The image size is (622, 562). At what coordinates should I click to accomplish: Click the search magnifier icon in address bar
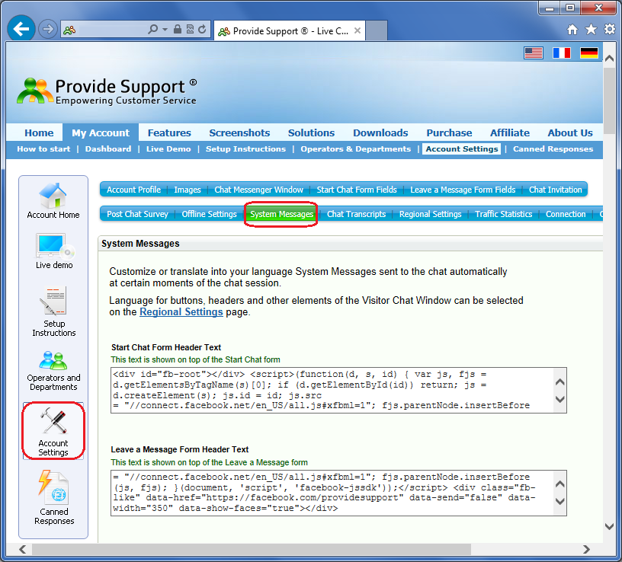152,30
